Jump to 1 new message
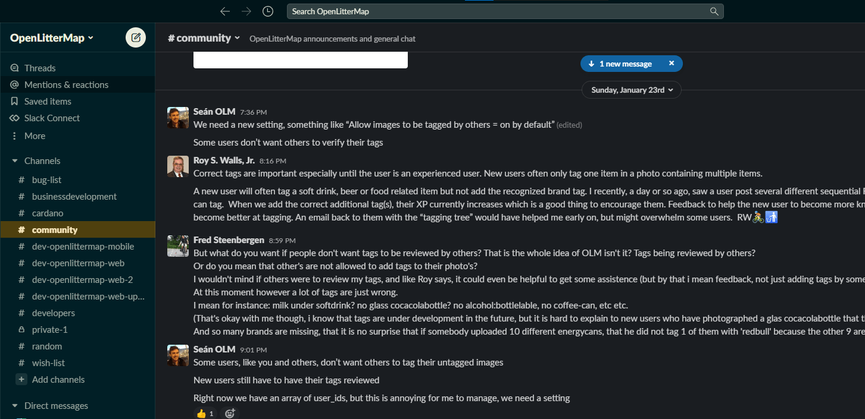 (x=625, y=64)
